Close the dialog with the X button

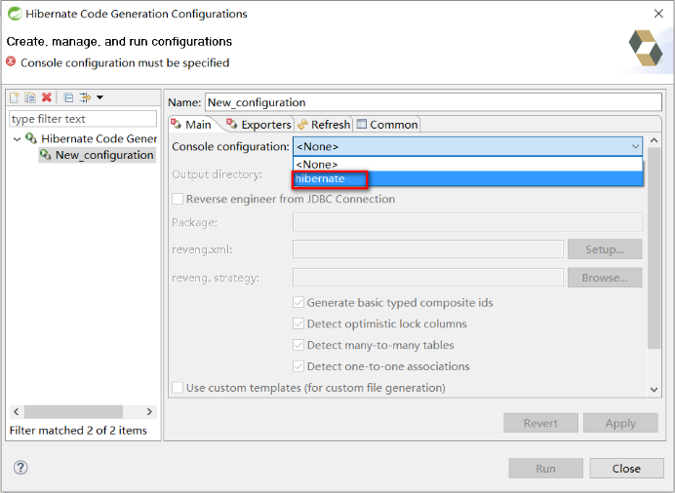click(658, 14)
